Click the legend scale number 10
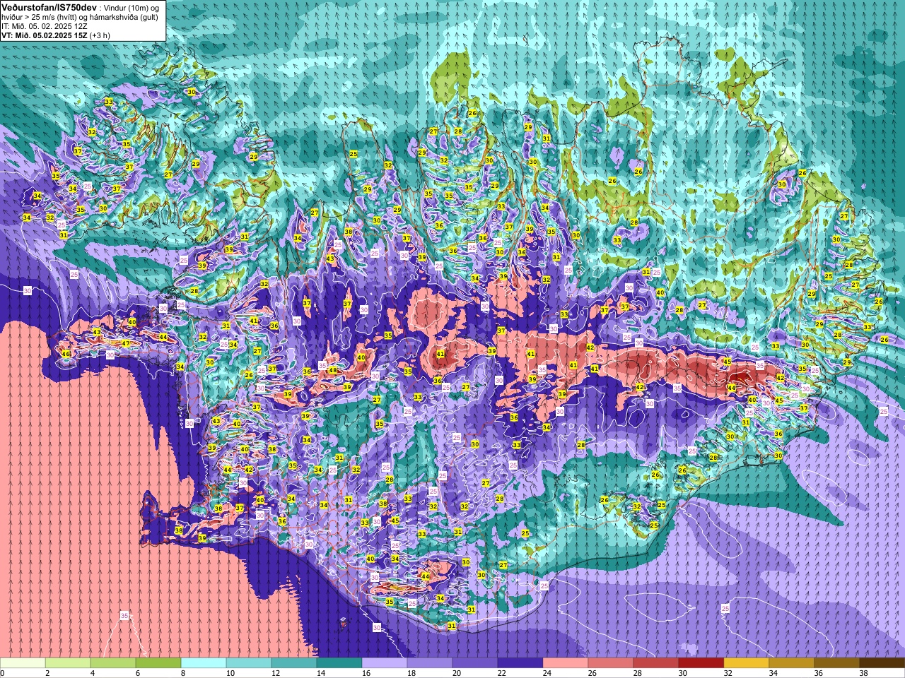This screenshot has width=905, height=678. click(230, 673)
